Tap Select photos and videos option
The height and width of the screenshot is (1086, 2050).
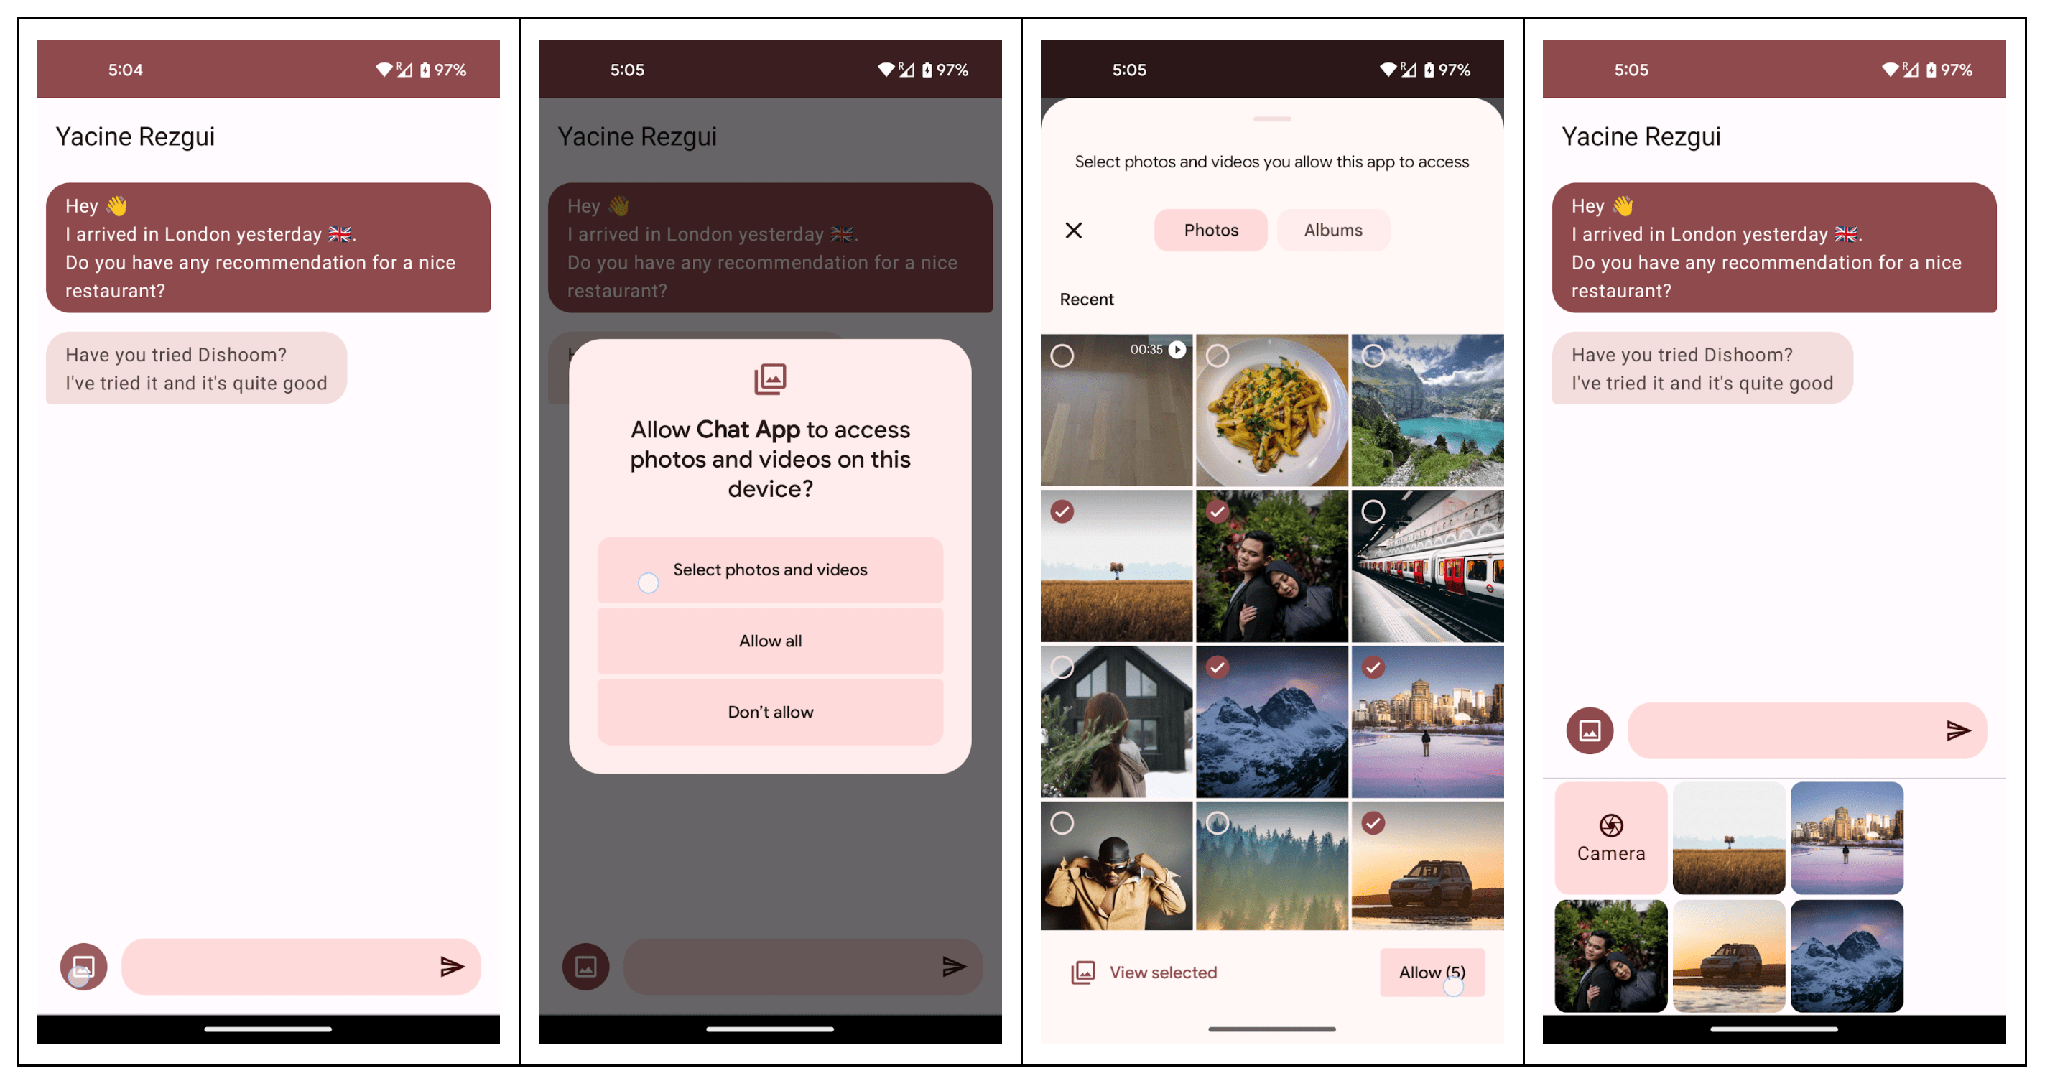pyautogui.click(x=767, y=568)
